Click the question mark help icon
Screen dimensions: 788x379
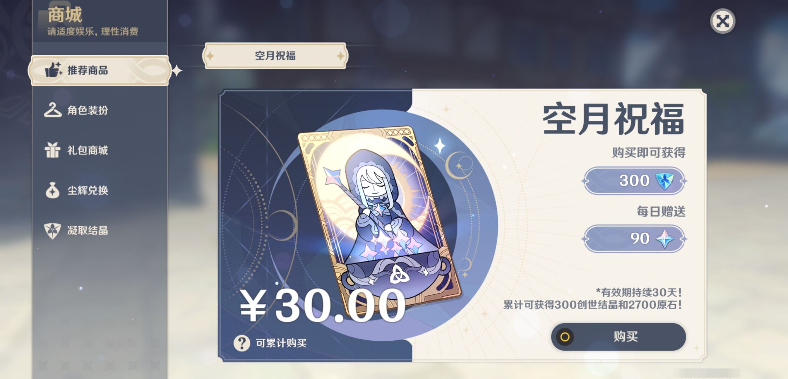tap(242, 343)
